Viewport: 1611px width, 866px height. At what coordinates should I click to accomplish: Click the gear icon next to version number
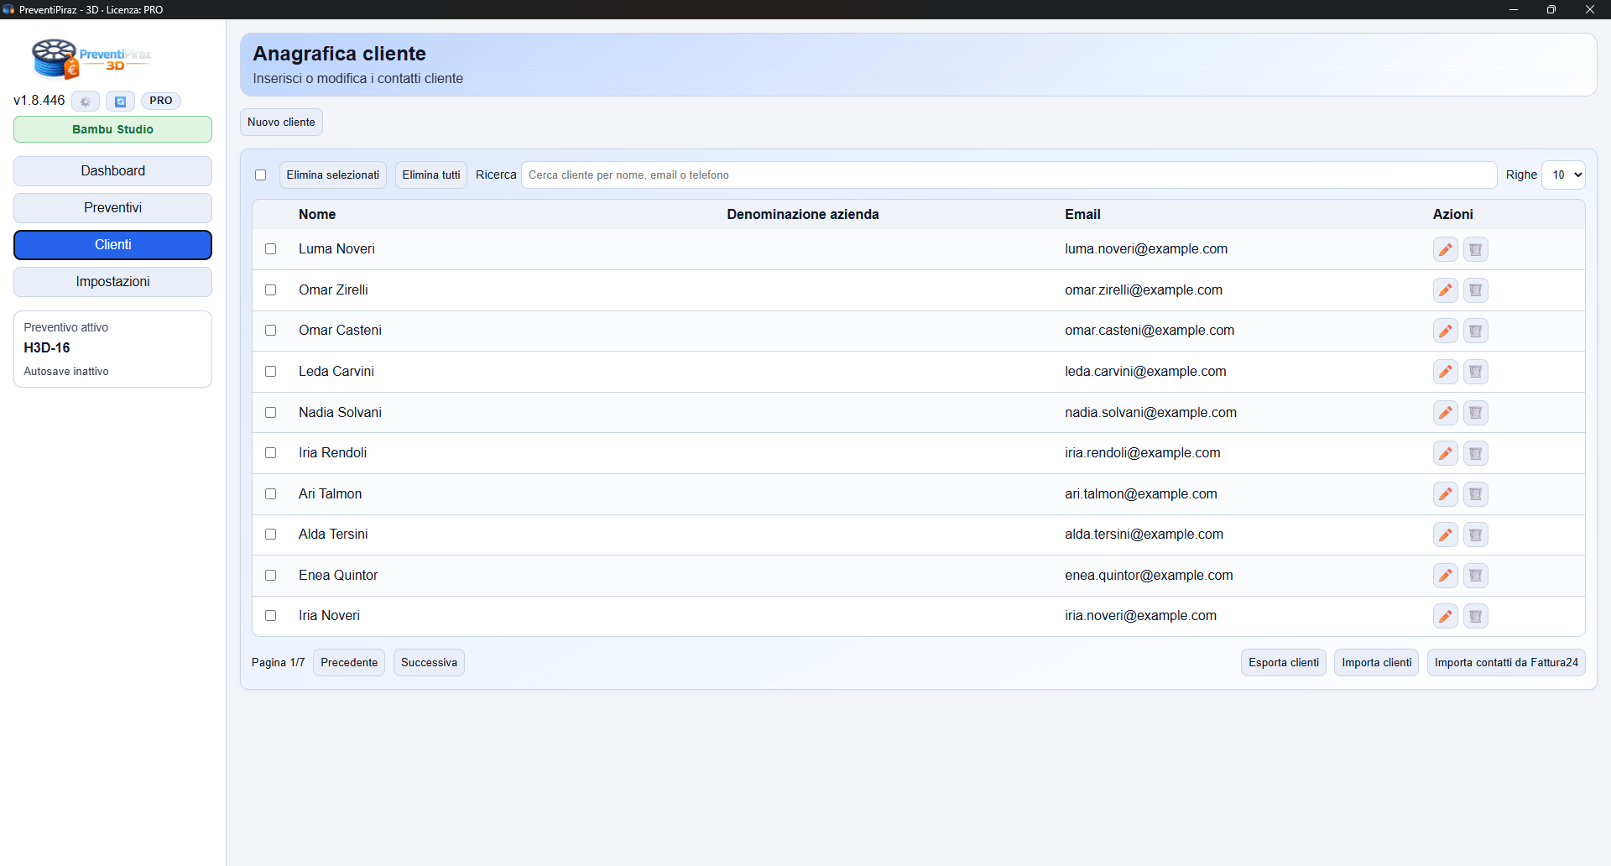point(85,102)
